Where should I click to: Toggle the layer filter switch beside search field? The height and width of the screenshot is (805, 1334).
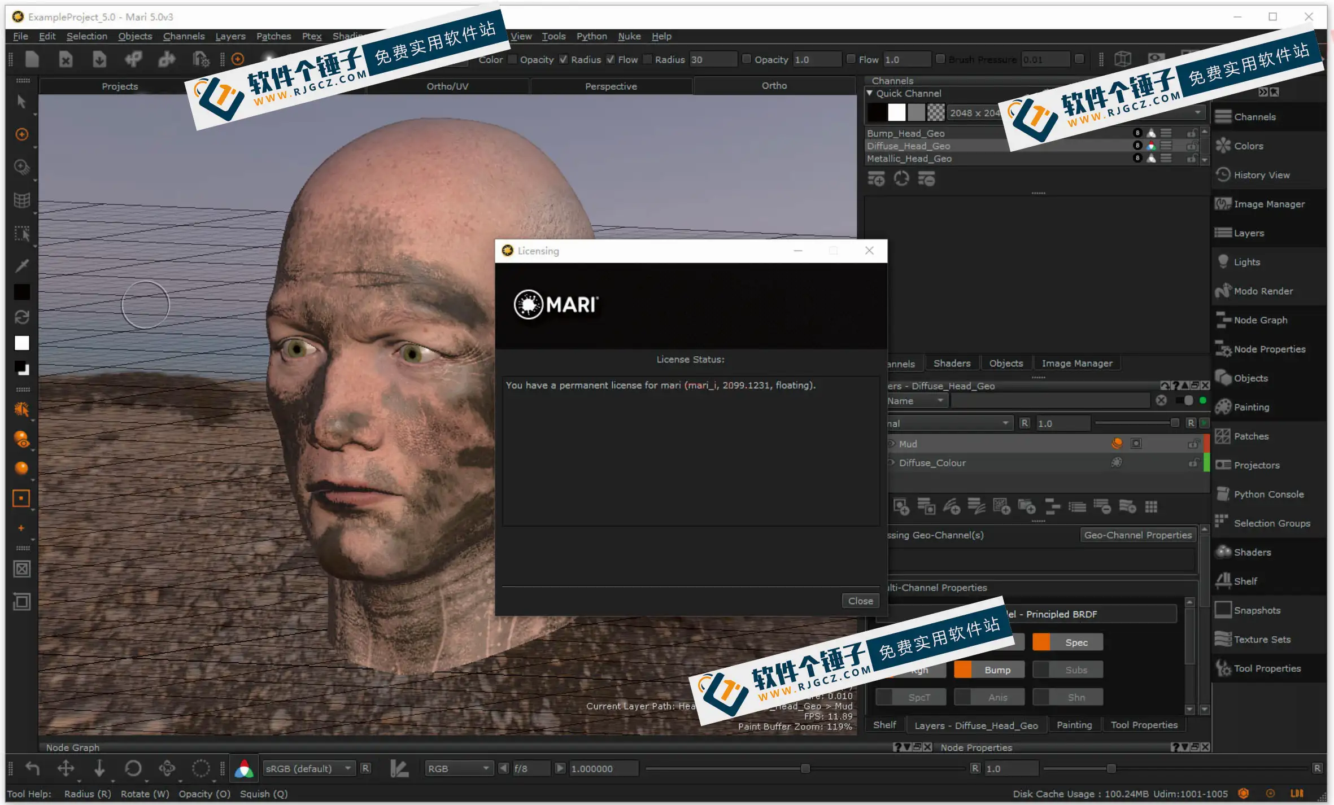coord(1184,400)
